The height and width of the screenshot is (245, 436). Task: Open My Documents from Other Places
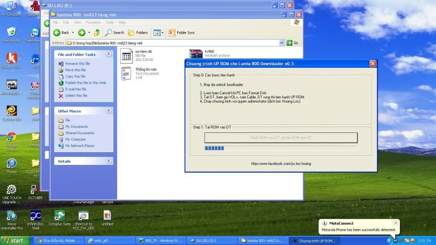coord(77,127)
